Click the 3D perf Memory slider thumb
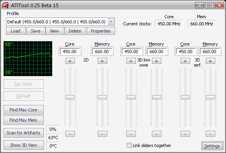This screenshot has height=153, width=226. [210, 97]
